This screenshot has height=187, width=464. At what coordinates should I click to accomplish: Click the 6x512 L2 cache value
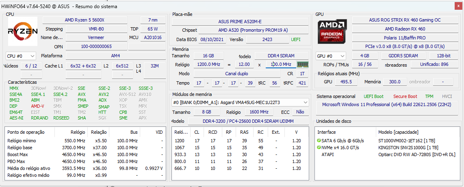click(122, 66)
